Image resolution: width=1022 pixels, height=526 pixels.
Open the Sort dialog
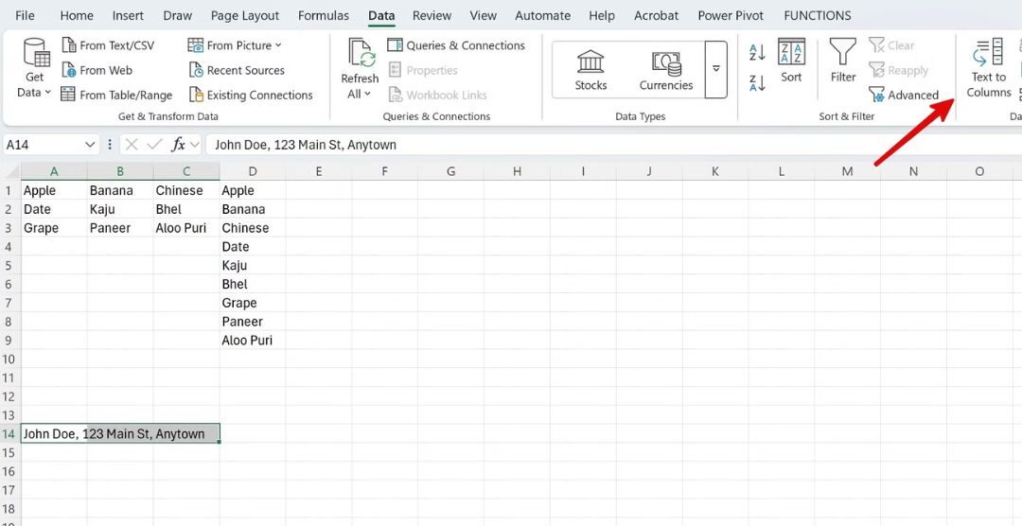[791, 62]
